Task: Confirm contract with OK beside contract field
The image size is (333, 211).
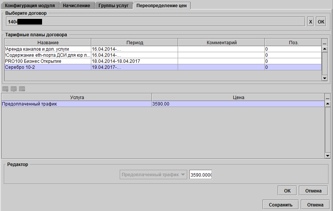Action: click(x=321, y=22)
